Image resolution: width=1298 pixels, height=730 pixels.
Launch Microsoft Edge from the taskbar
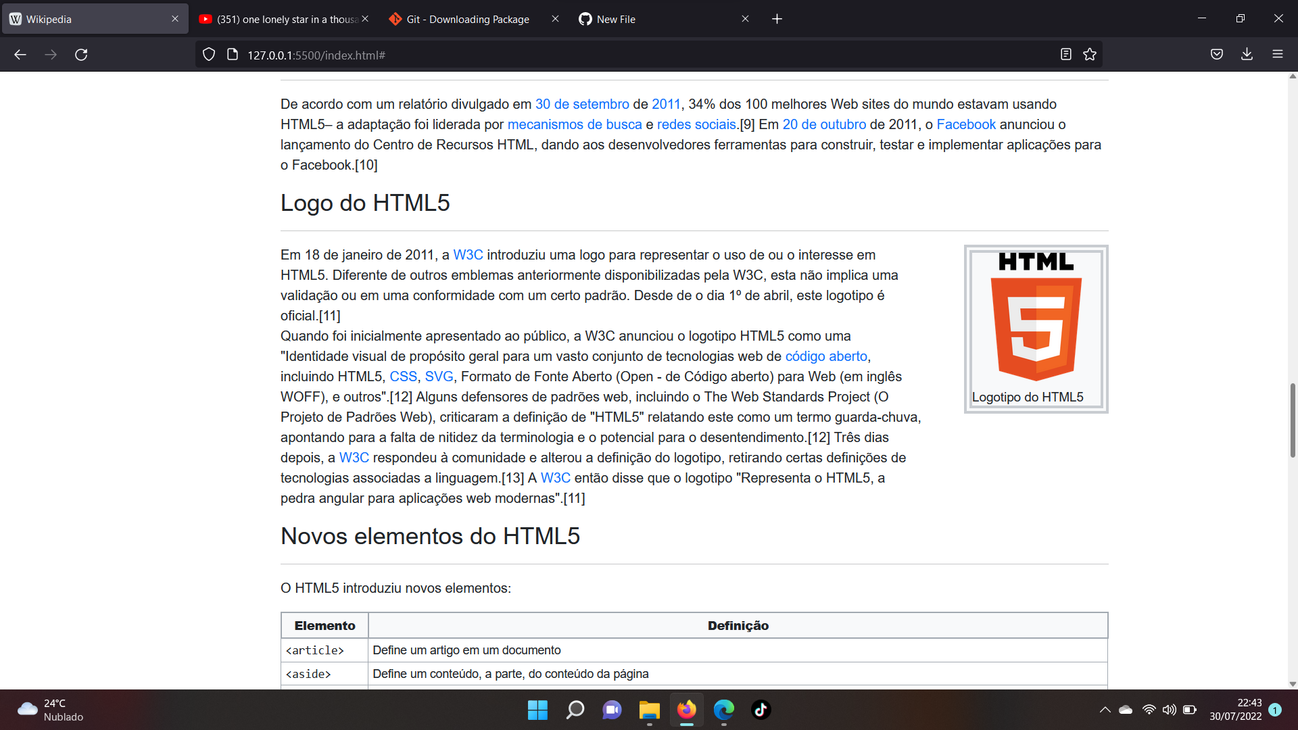point(723,710)
